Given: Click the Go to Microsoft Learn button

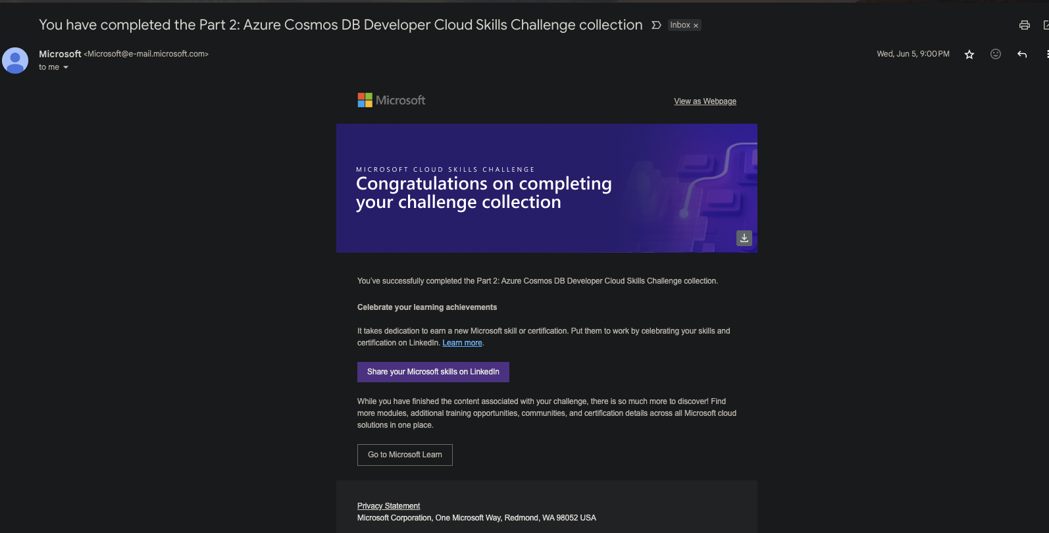Looking at the screenshot, I should (x=405, y=455).
